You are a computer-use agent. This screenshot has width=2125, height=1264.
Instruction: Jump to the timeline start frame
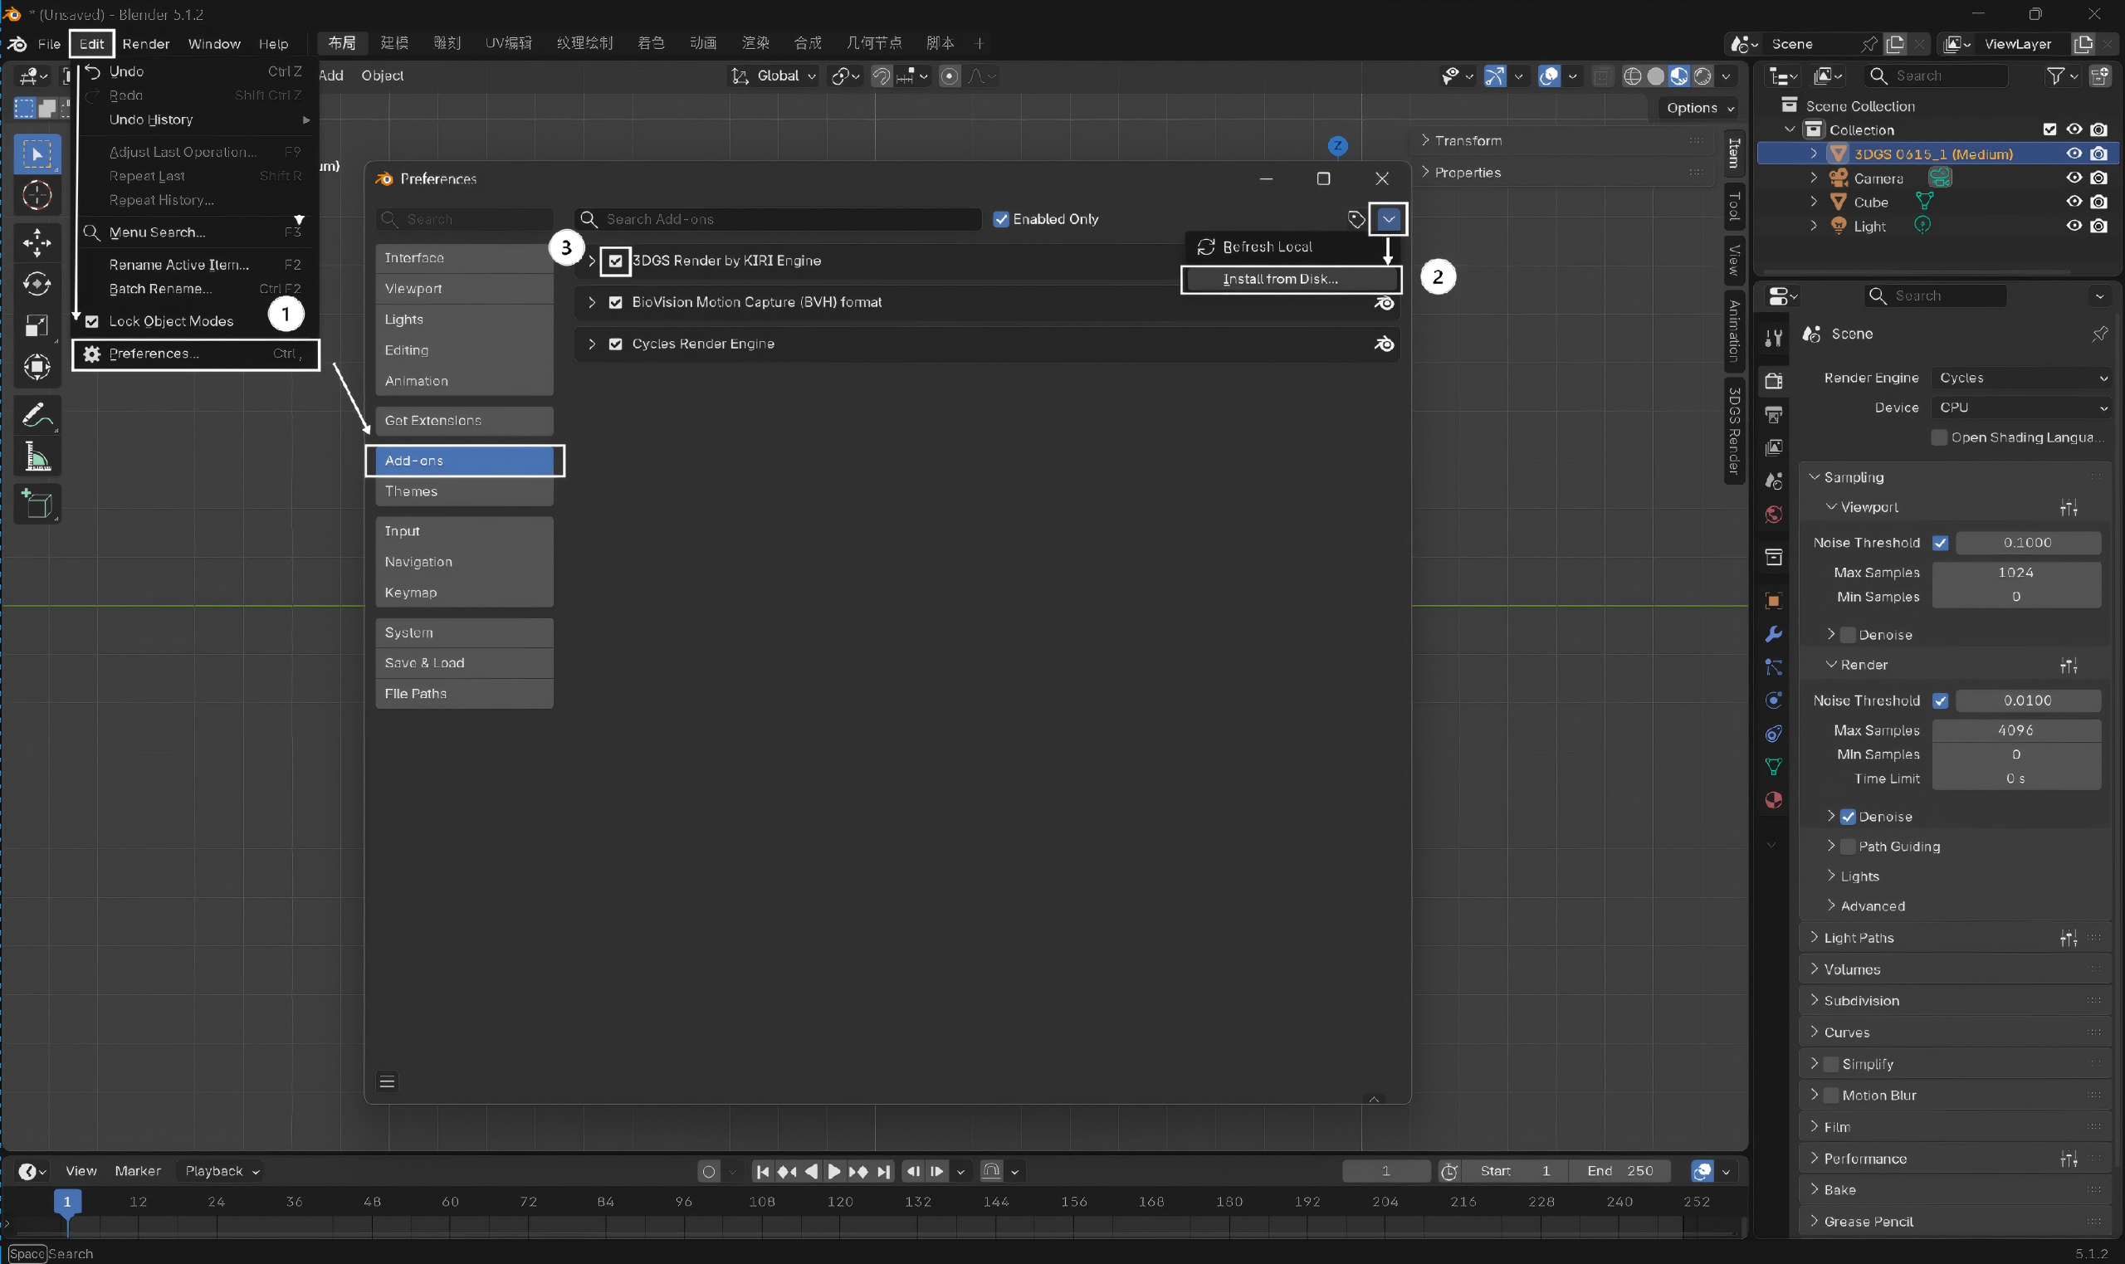[x=763, y=1172]
